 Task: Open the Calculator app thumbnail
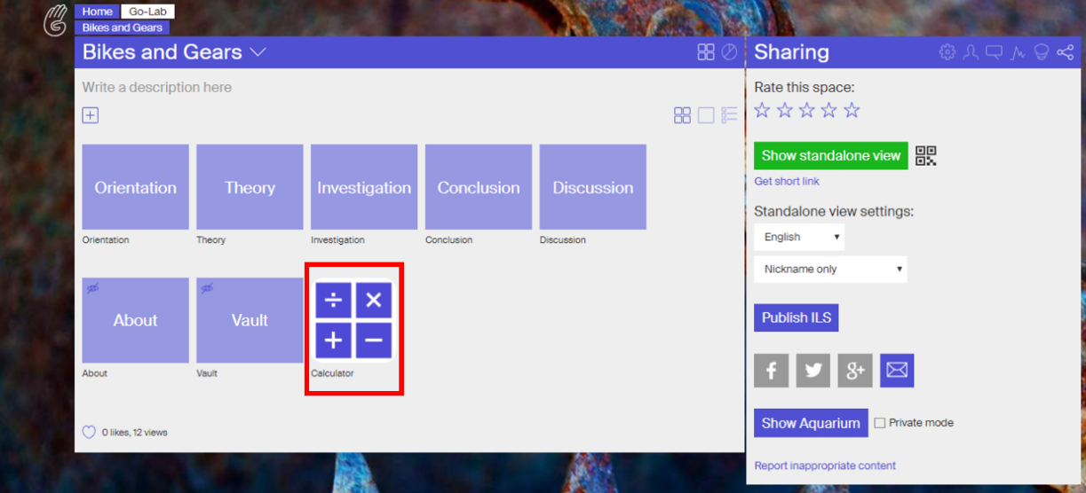[353, 321]
